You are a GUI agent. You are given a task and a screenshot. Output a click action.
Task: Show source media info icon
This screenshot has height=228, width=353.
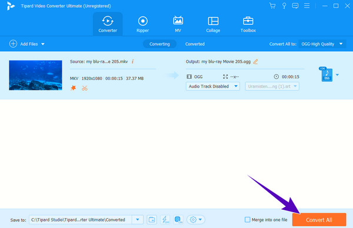pyautogui.click(x=132, y=61)
